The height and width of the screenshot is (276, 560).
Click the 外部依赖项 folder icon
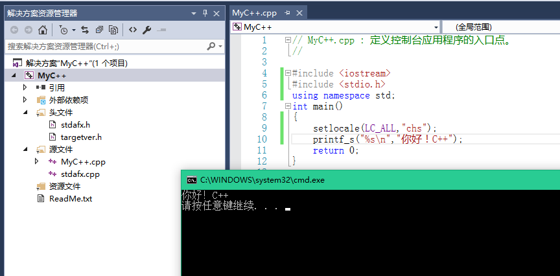pos(41,100)
